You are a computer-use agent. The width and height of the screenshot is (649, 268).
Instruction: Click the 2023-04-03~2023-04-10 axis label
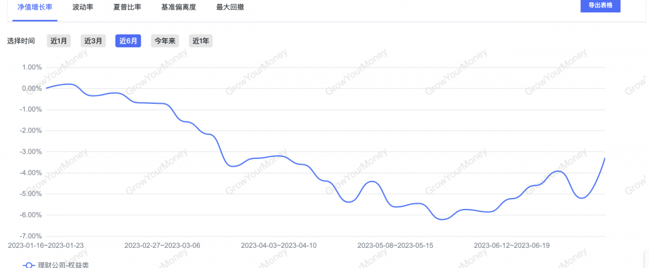point(279,245)
